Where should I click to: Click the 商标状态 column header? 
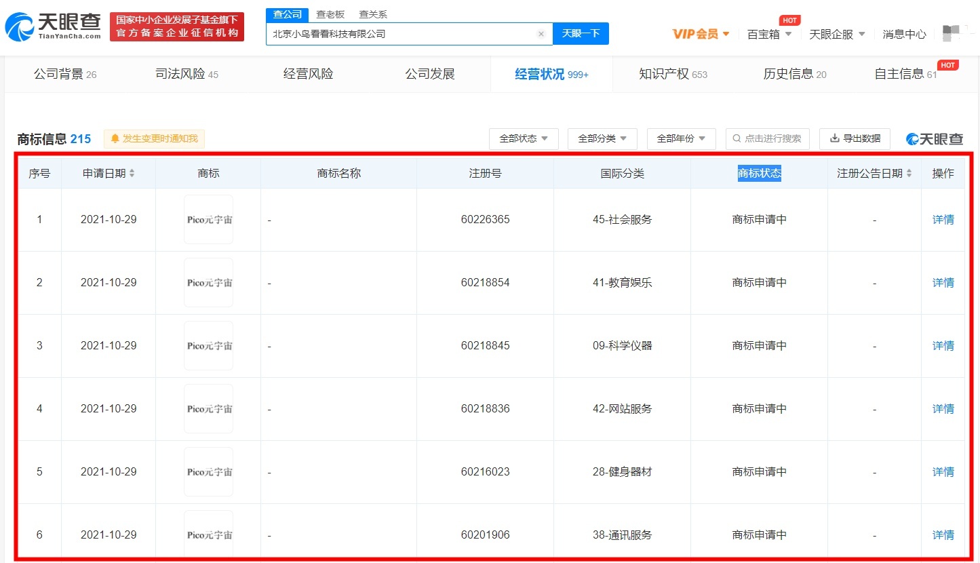(x=760, y=174)
